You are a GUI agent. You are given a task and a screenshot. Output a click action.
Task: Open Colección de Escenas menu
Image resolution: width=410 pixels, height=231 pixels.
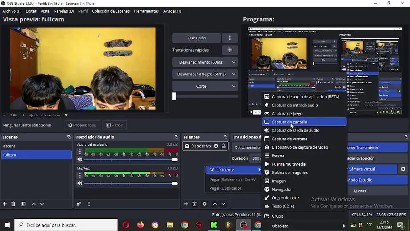(111, 11)
